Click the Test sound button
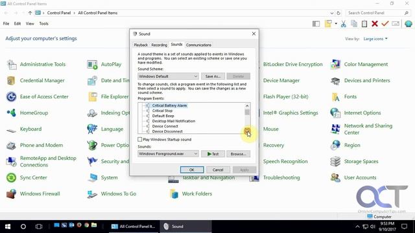Viewport: 415px width, 233px height. click(213, 154)
